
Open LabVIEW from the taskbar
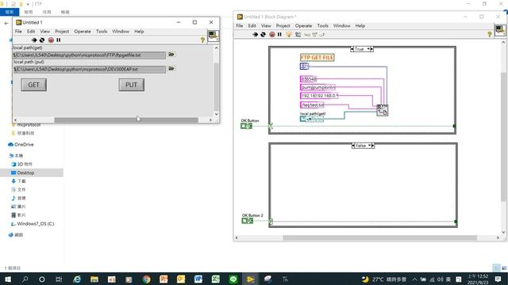[x=250, y=279]
